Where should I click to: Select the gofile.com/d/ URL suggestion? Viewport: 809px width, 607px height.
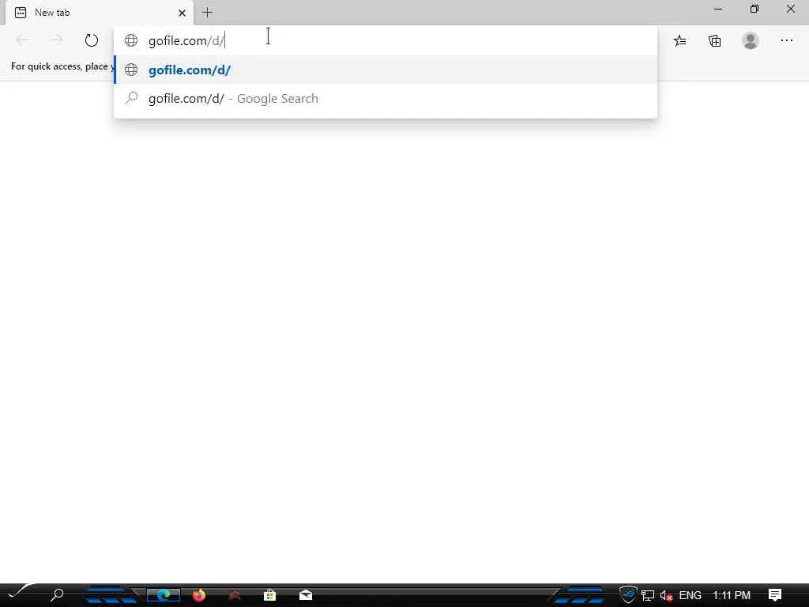386,70
